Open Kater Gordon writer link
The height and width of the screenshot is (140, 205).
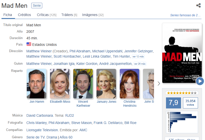pyautogui.click(x=87, y=64)
